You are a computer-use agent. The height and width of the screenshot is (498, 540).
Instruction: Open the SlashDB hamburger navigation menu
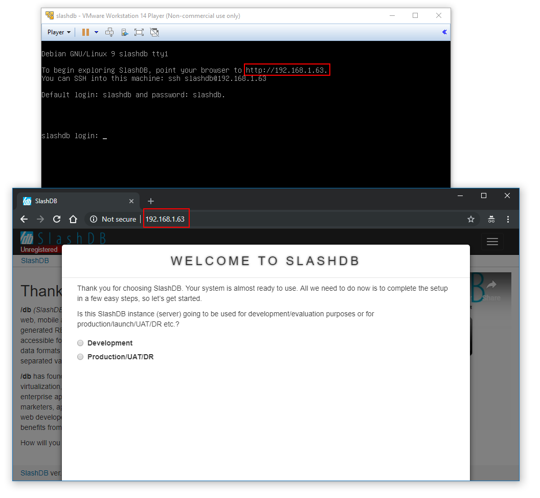point(492,242)
